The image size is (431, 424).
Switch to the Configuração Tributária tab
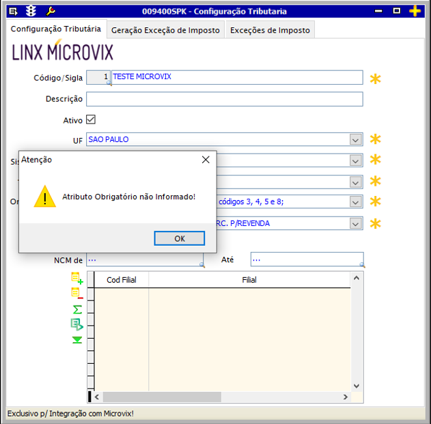click(x=56, y=29)
